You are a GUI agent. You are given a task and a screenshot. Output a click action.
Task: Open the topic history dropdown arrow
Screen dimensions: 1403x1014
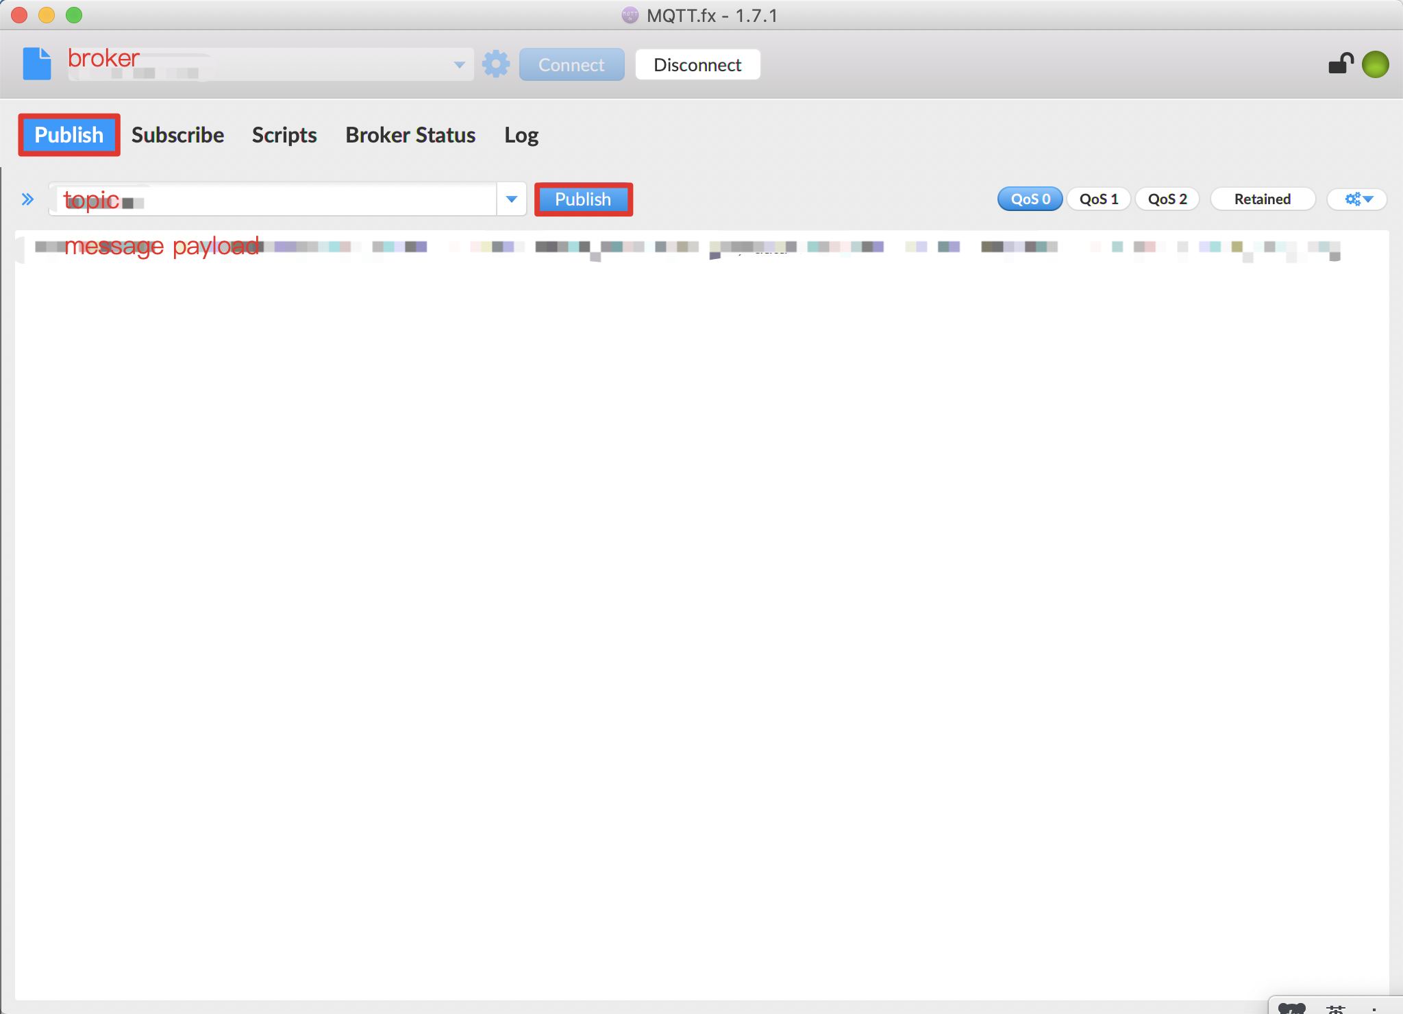click(512, 198)
